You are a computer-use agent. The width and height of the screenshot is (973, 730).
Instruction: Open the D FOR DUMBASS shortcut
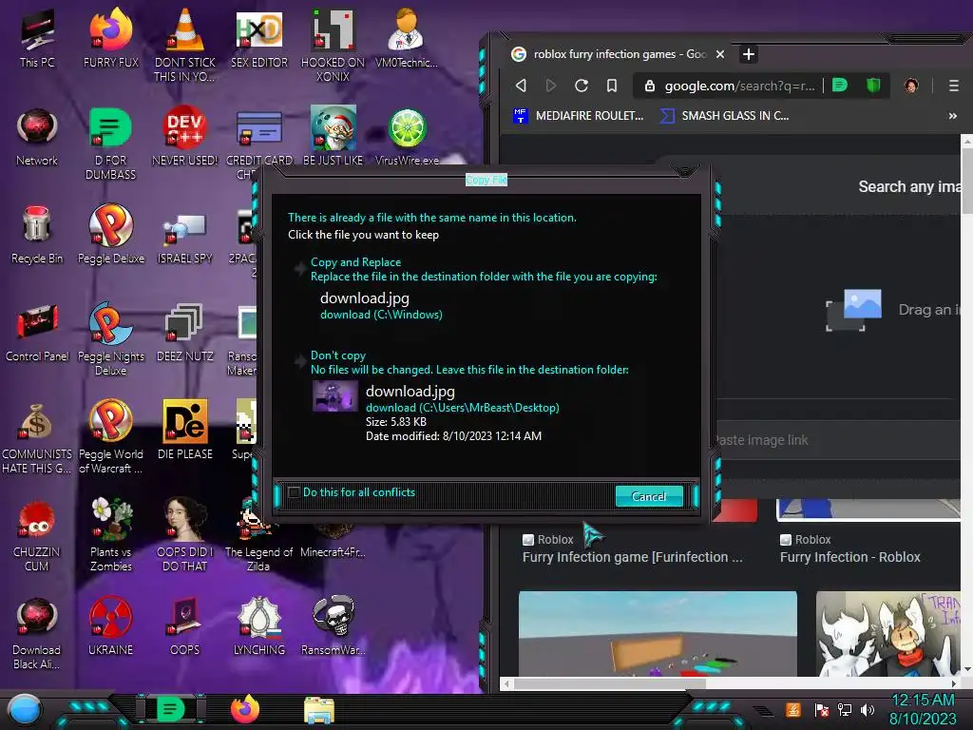coord(110,144)
